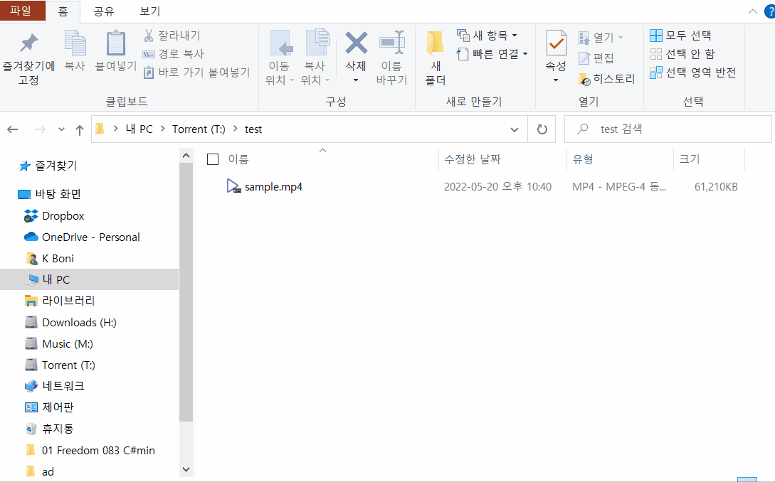Image resolution: width=775 pixels, height=482 pixels.
Task: Open the File (파일) tab
Action: (23, 11)
